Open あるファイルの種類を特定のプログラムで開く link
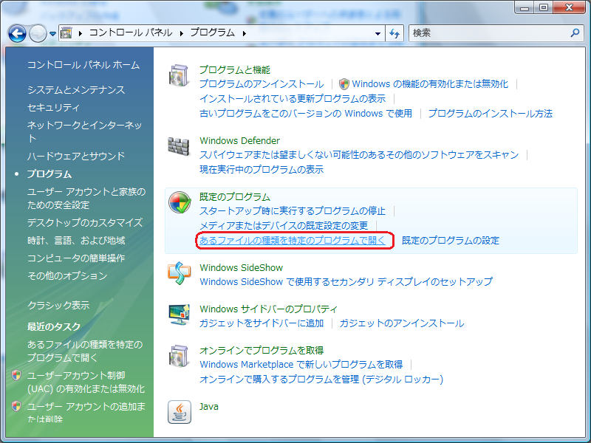The height and width of the screenshot is (443, 591). click(293, 240)
